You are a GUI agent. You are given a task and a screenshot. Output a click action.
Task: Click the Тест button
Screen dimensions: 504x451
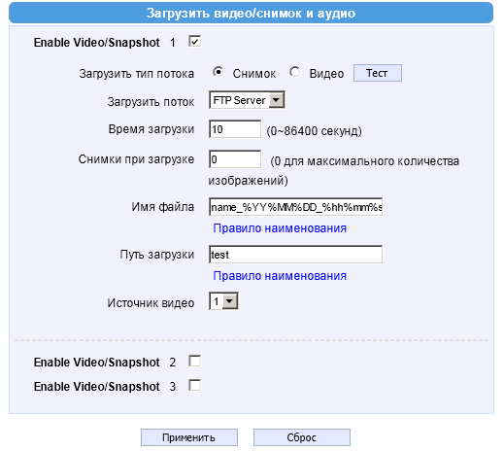pyautogui.click(x=378, y=73)
